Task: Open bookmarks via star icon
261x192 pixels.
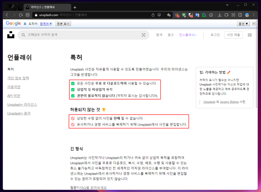Action: 169,15
